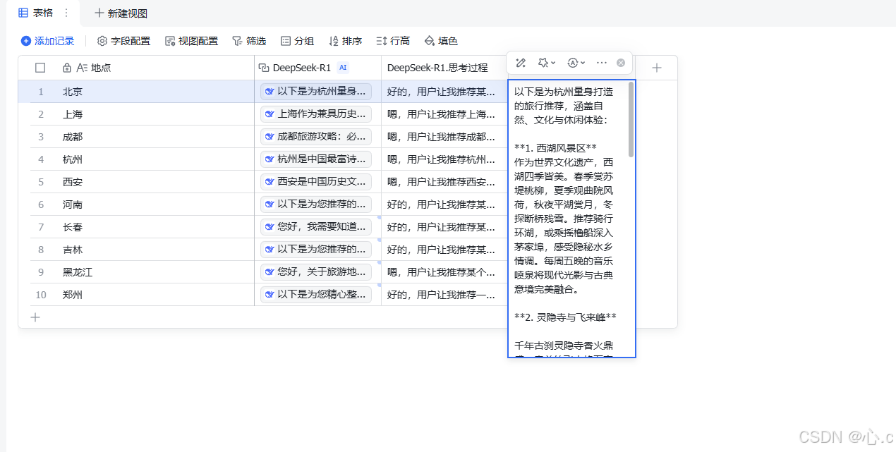Select the 郑州 location cell
Viewport: 896px width, 452px height.
coord(155,295)
